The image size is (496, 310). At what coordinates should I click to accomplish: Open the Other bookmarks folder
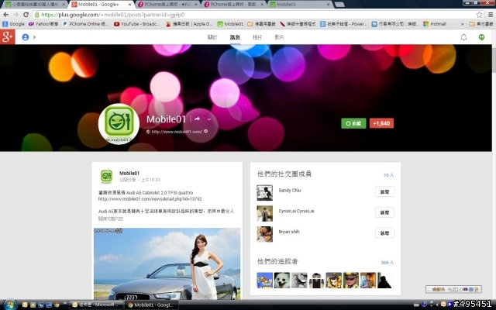pyautogui.click(x=481, y=24)
